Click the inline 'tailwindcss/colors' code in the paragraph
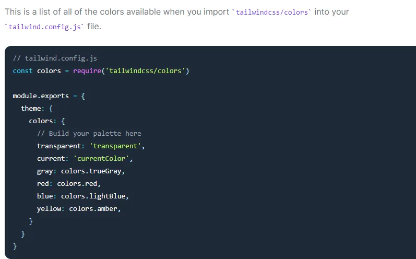 tap(272, 12)
